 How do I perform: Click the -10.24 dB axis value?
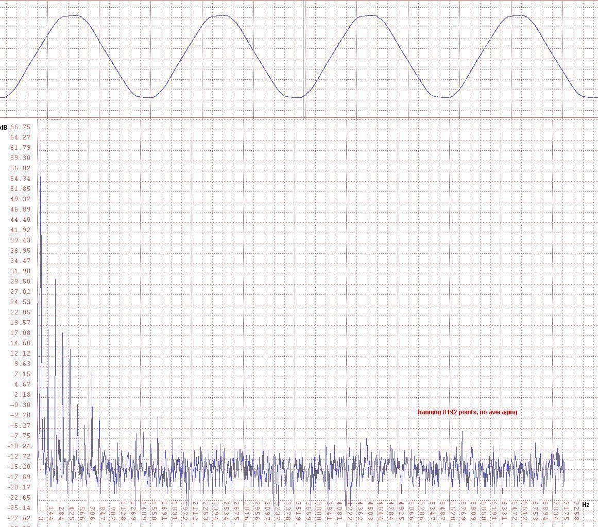[x=19, y=446]
